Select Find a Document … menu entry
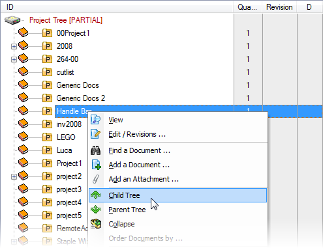This screenshot has height=248, width=323. [x=177, y=150]
